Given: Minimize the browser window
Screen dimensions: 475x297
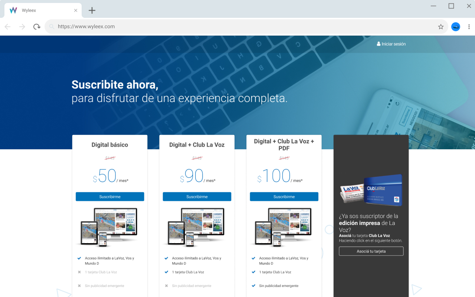Looking at the screenshot, I should click(x=433, y=6).
